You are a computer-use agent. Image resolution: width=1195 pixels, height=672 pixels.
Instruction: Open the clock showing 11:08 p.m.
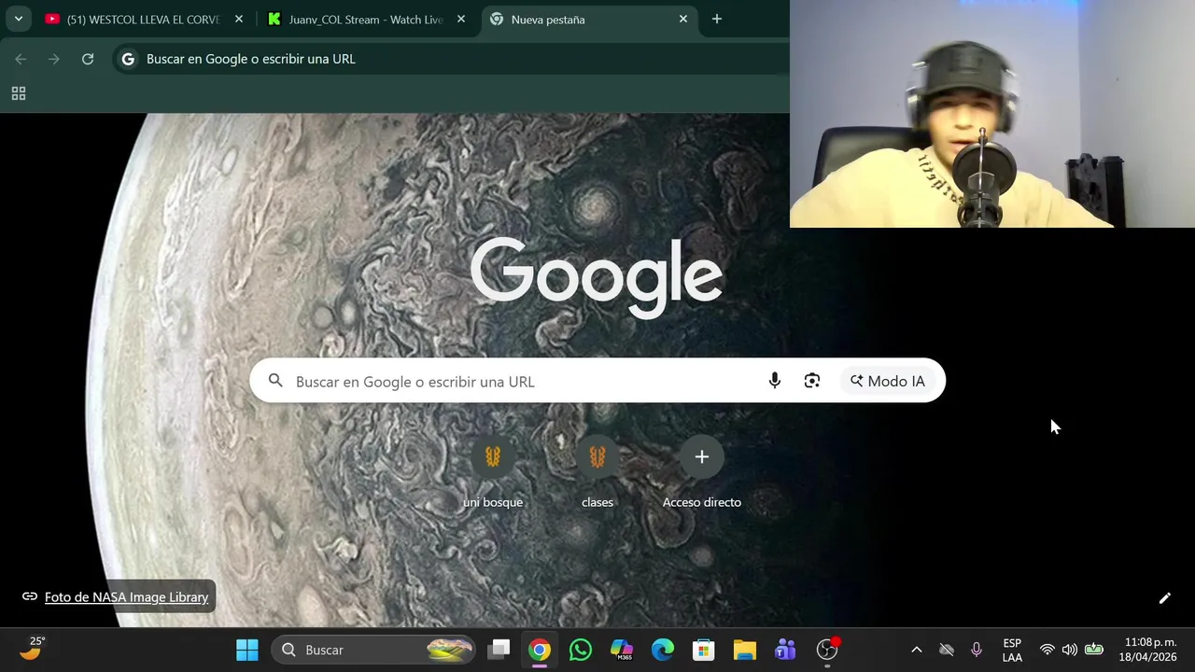1150,650
